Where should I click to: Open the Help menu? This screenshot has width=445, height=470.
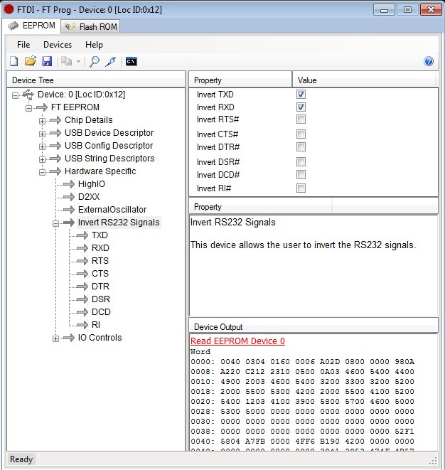94,45
